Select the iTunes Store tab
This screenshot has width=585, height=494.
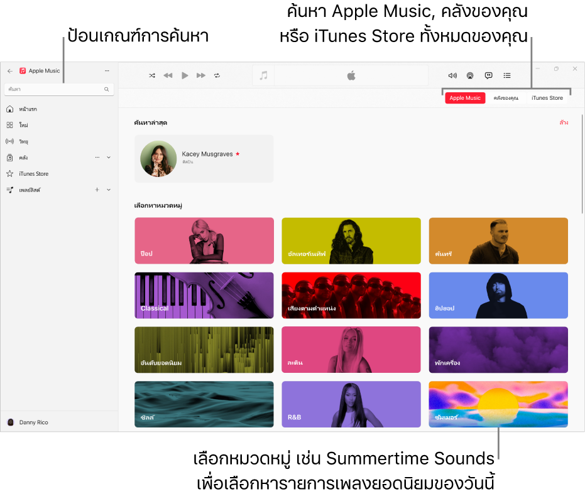point(547,98)
